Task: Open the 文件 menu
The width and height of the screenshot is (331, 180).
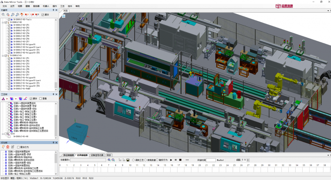Action: tap(5, 6)
